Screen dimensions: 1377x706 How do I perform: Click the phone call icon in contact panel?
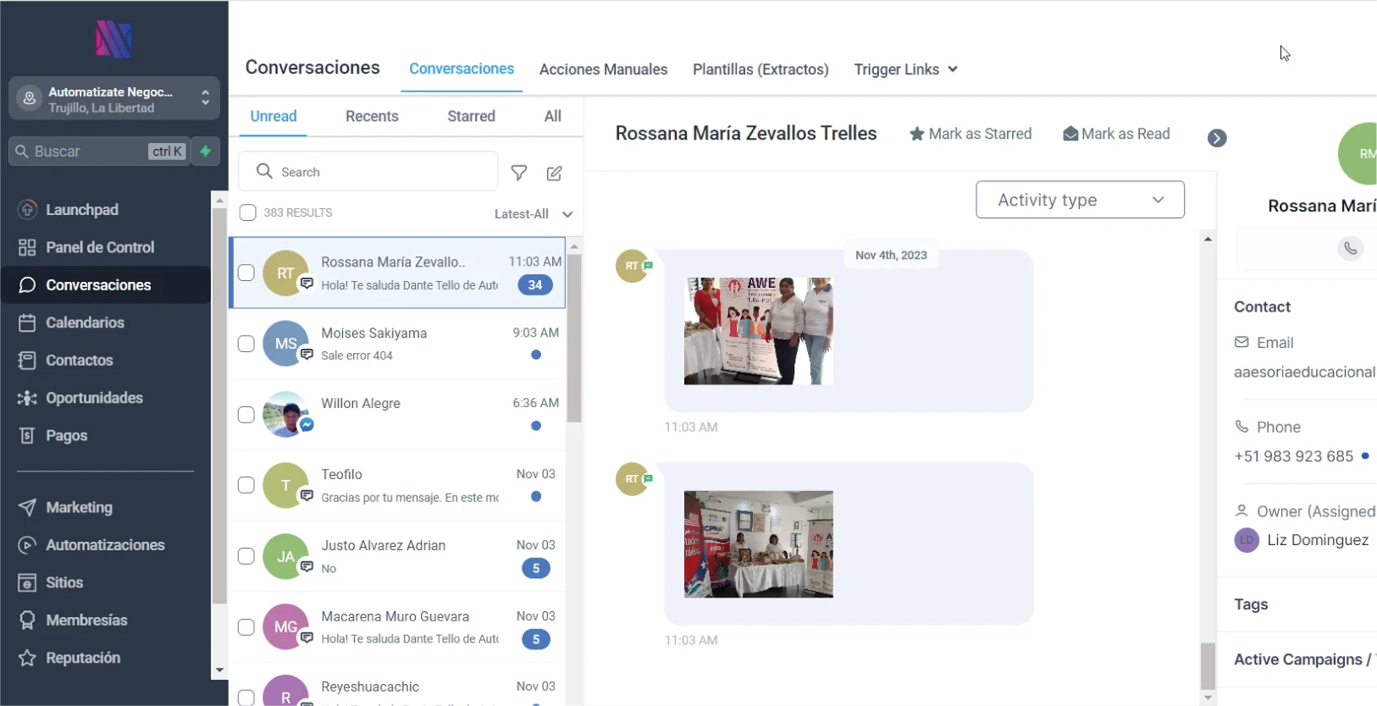[1350, 248]
